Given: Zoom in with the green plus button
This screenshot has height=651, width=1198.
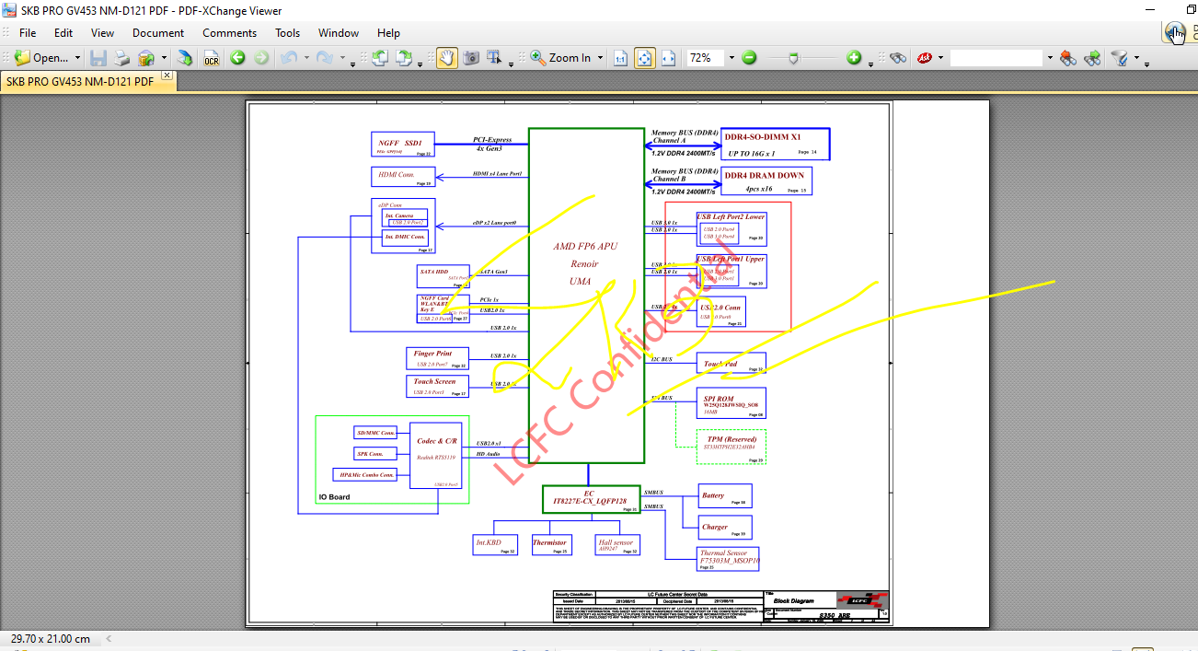Looking at the screenshot, I should [854, 57].
